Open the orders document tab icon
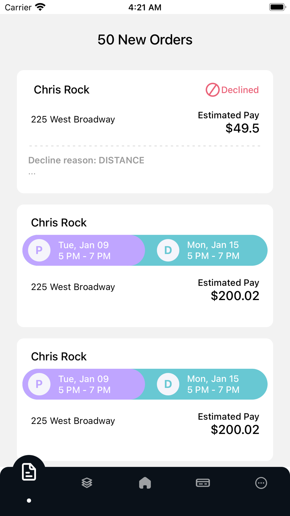 point(29,472)
